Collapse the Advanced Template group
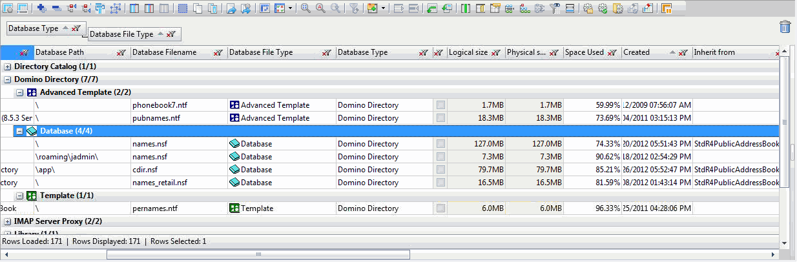 (x=19, y=92)
